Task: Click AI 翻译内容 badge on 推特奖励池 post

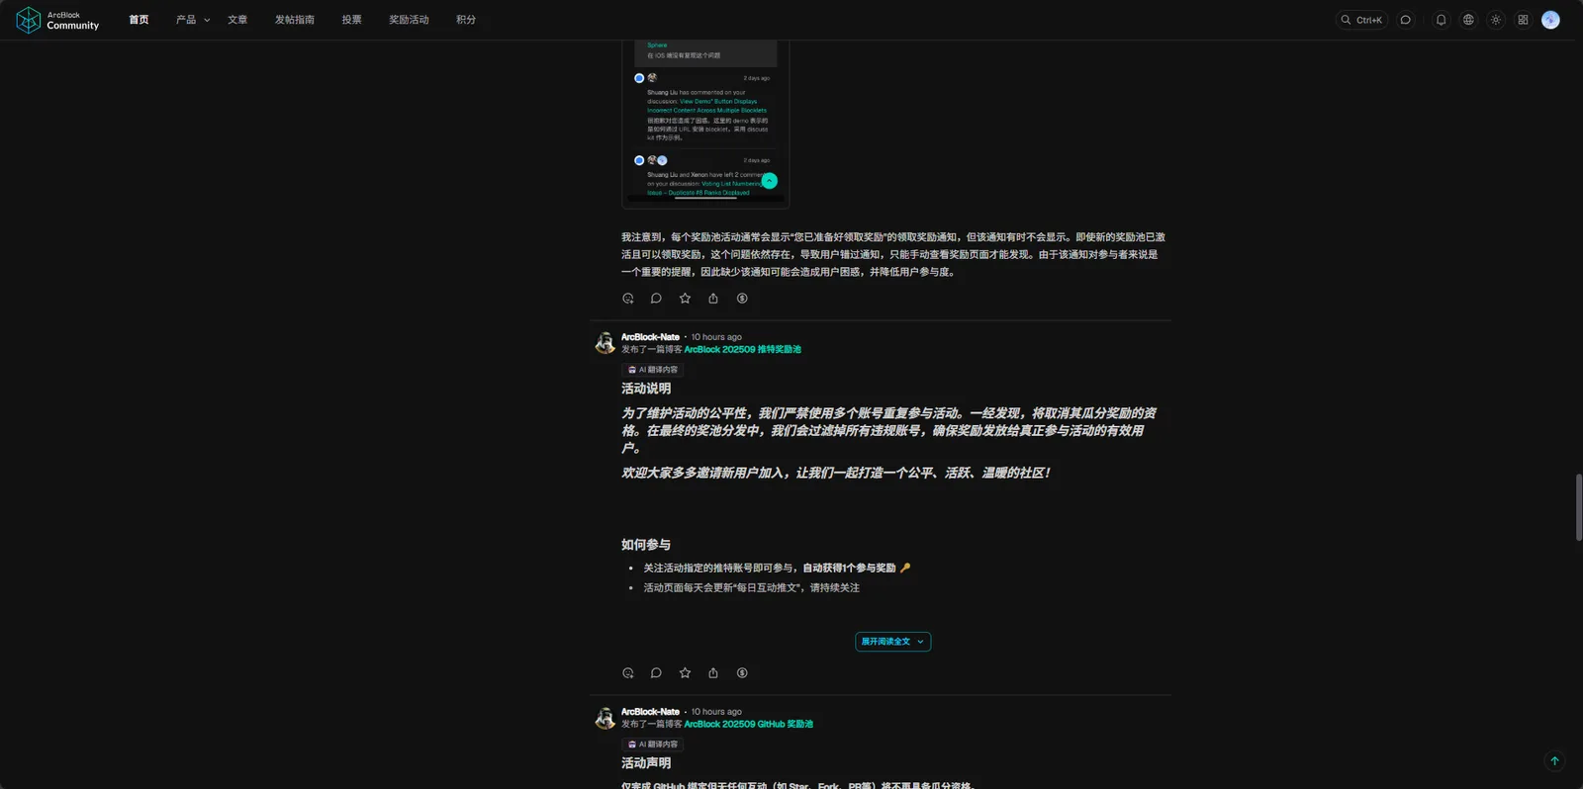Action: pyautogui.click(x=652, y=370)
